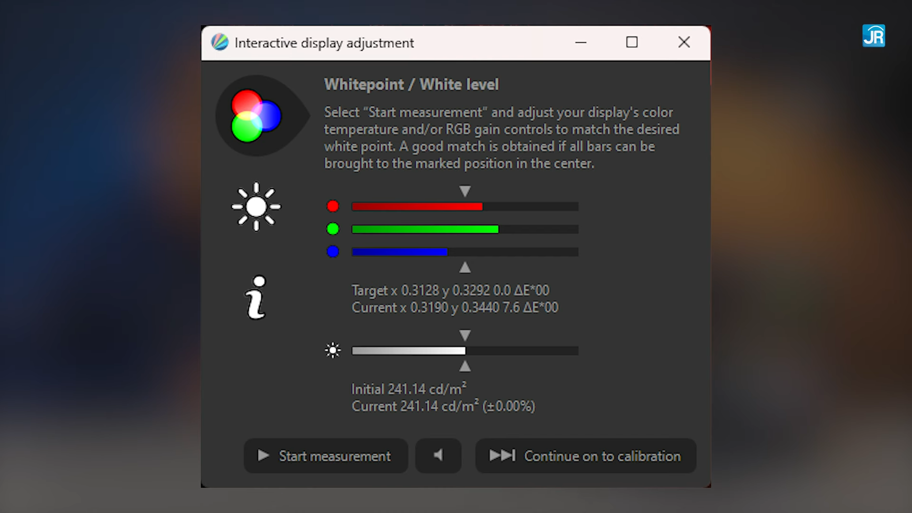This screenshot has height=513, width=912.
Task: Click the white luminance level bar
Action: [x=465, y=351]
